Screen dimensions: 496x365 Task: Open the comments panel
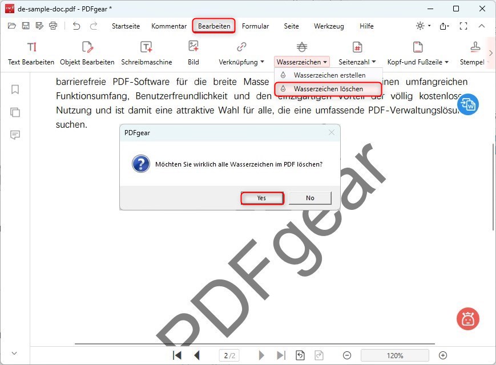pyautogui.click(x=14, y=135)
